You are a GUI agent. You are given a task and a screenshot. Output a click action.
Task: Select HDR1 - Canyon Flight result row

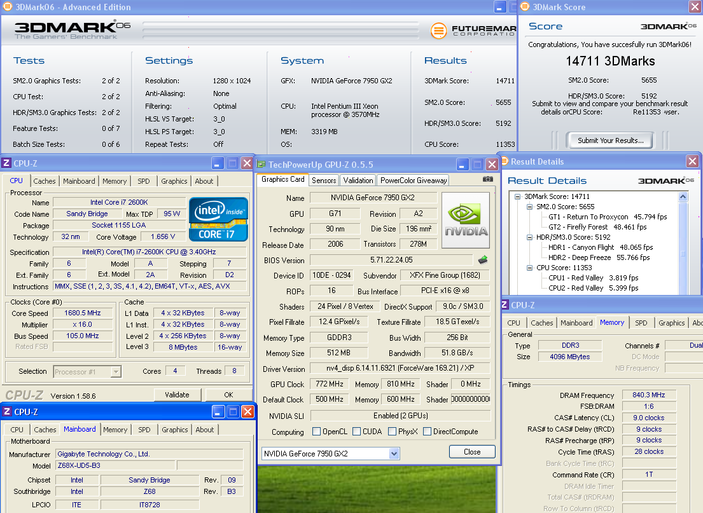pos(601,247)
